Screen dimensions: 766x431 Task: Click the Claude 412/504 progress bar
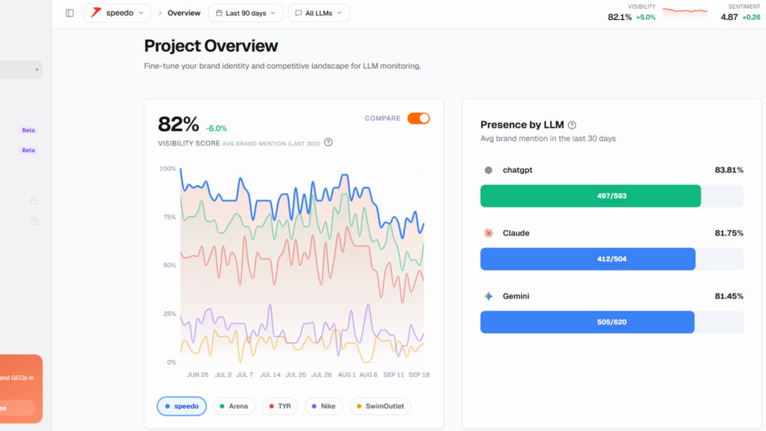point(612,259)
